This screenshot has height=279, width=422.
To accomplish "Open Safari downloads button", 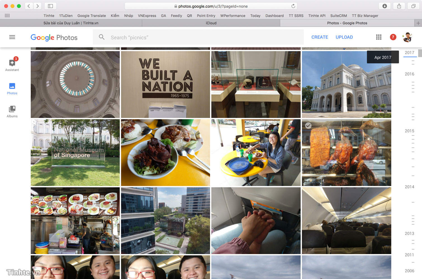I will [385, 6].
